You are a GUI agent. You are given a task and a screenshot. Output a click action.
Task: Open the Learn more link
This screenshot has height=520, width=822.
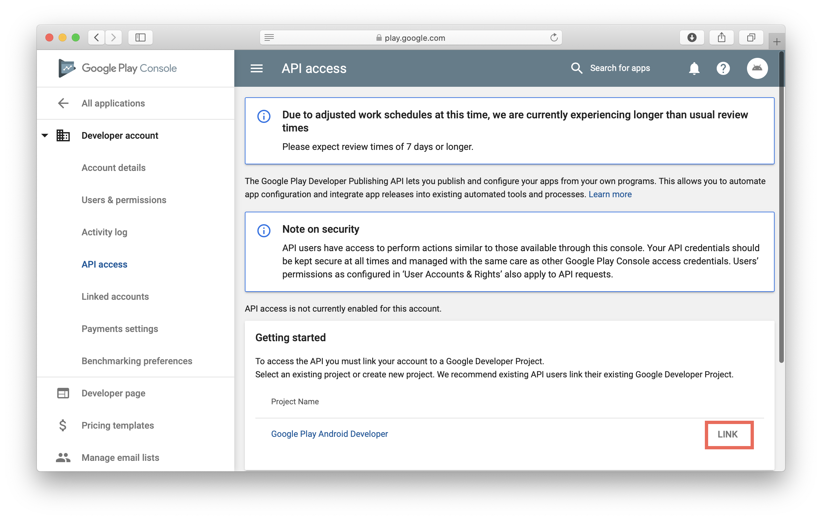(x=610, y=194)
